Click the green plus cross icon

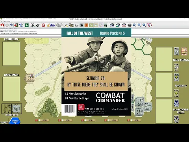tap(27, 25)
